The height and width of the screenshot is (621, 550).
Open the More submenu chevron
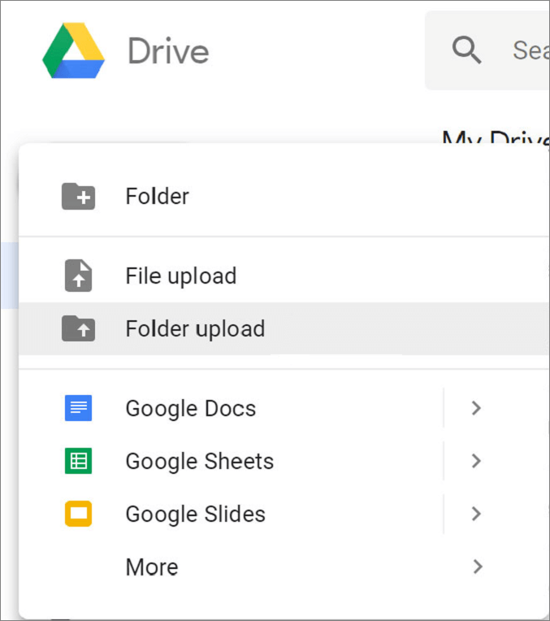[477, 567]
